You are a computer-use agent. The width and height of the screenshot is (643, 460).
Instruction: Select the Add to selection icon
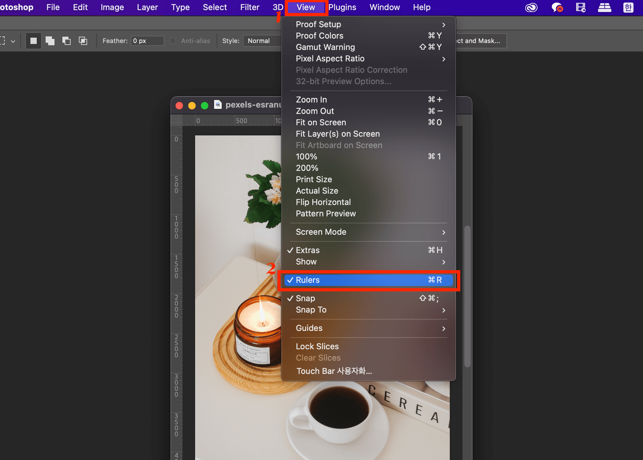(x=50, y=41)
